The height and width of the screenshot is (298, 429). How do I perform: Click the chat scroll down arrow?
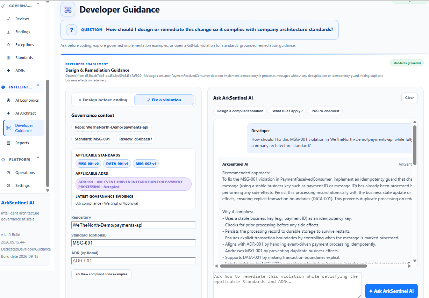[x=415, y=261]
